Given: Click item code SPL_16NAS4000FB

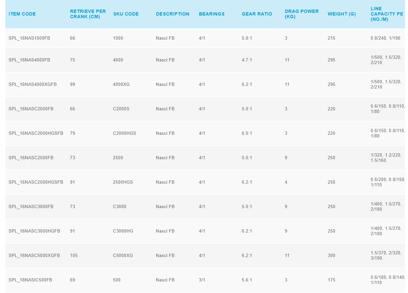Looking at the screenshot, I should tap(29, 60).
